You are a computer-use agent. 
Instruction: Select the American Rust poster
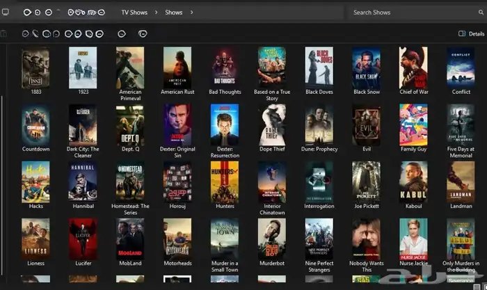pyautogui.click(x=177, y=67)
